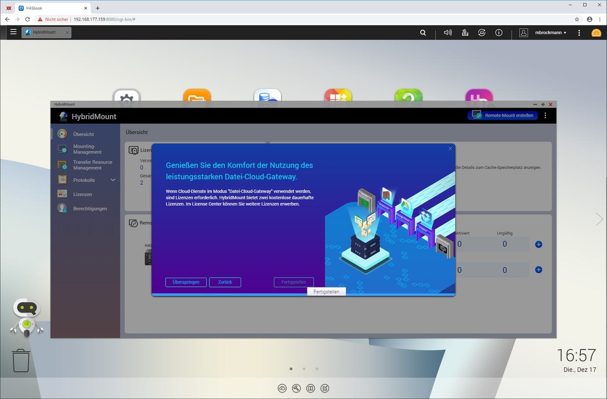607x399 pixels.
Task: Open the orange dashboard gauge icon
Action: click(596, 33)
